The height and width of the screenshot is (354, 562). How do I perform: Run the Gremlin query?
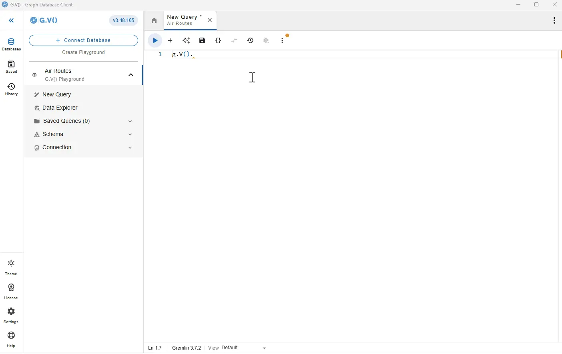pyautogui.click(x=155, y=40)
